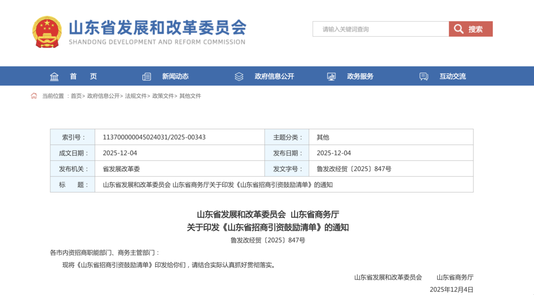This screenshot has width=534, height=295.
Task: Focus the keyword search input field
Action: pyautogui.click(x=381, y=29)
